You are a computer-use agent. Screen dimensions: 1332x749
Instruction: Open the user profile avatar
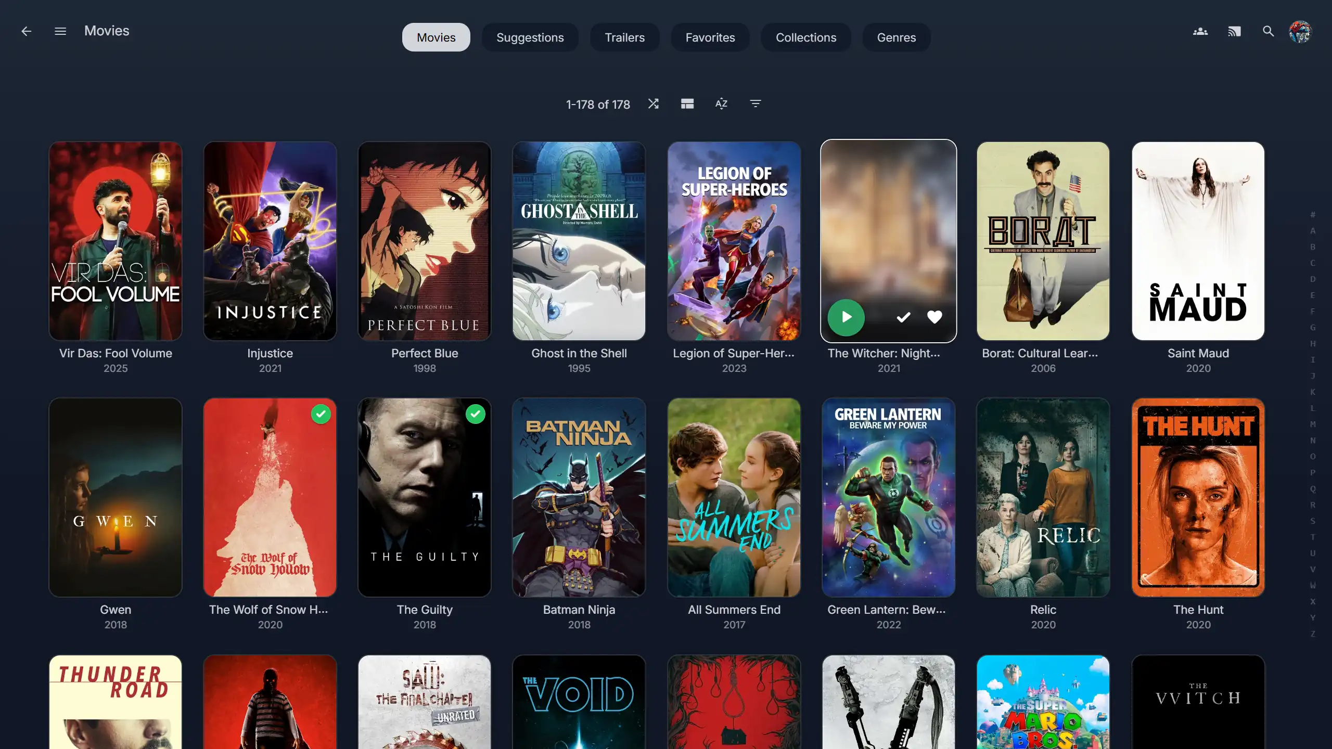[1300, 31]
